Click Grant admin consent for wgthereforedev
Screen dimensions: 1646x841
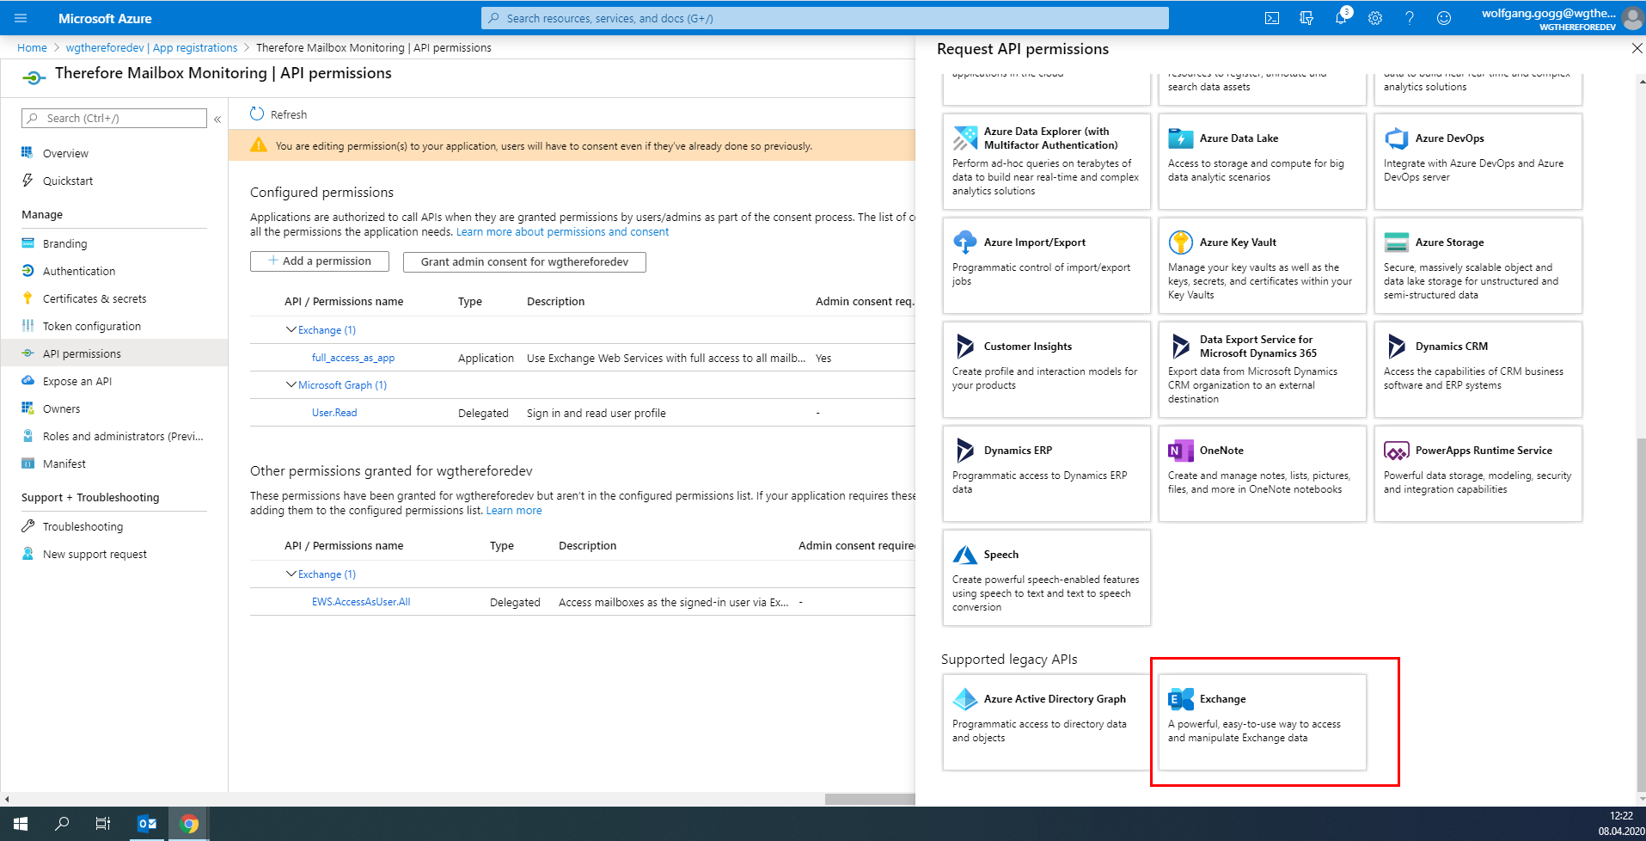coord(524,261)
